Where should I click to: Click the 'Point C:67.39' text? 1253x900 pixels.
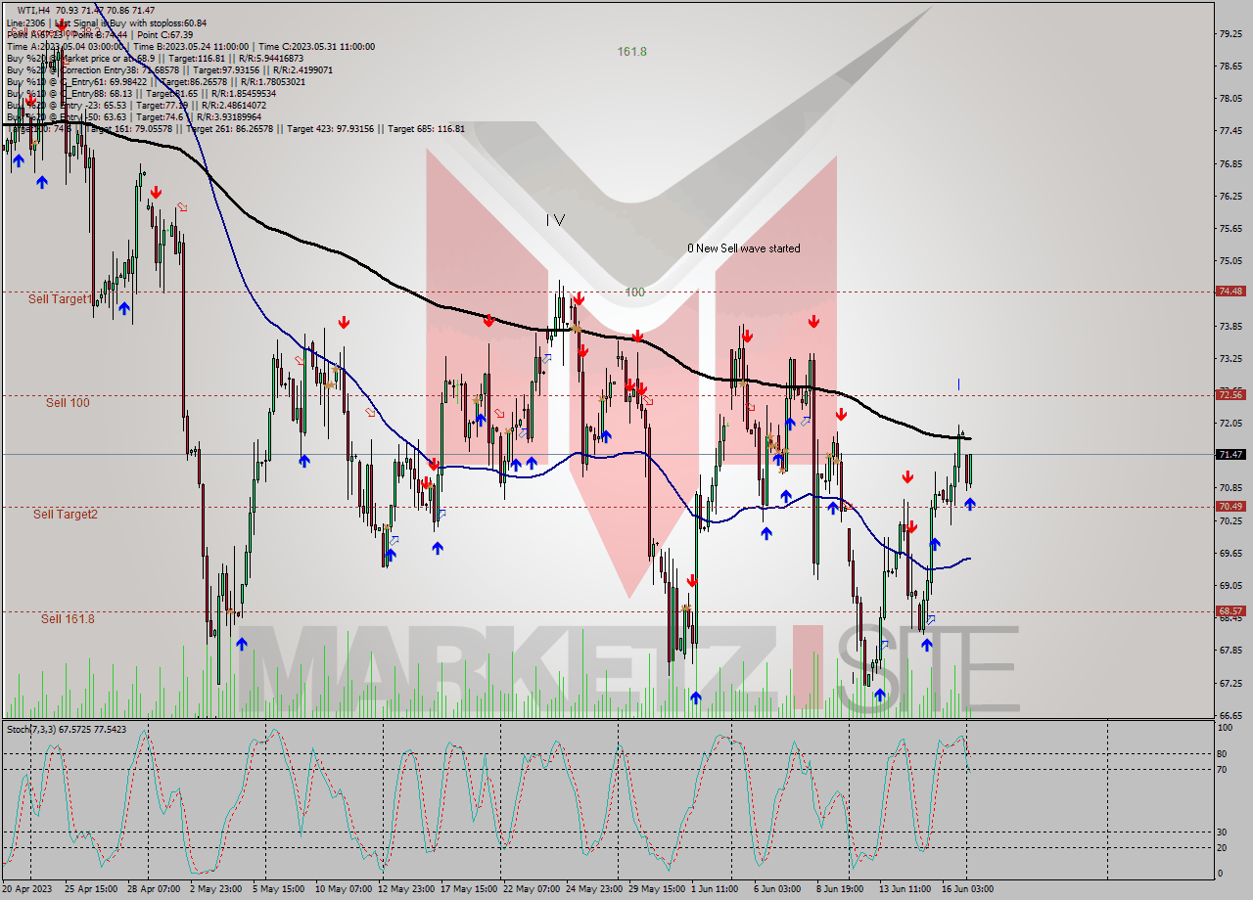click(x=163, y=34)
